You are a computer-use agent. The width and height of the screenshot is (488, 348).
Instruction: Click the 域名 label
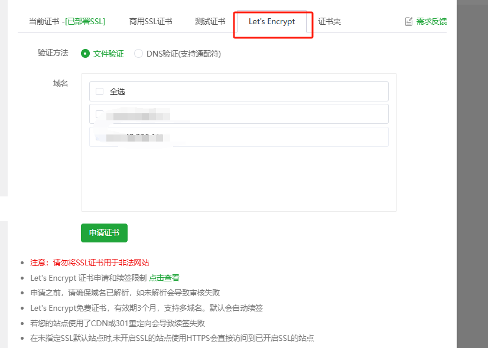(60, 83)
